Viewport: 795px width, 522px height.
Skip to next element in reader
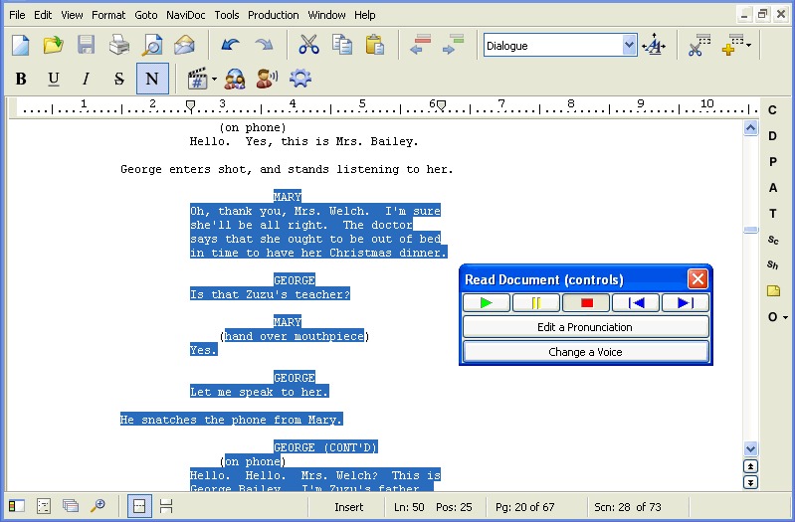[686, 303]
